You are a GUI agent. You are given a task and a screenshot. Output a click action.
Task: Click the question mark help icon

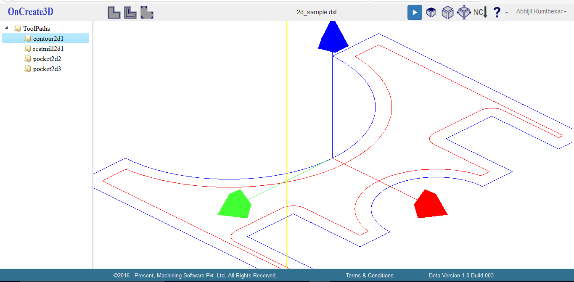[x=497, y=12]
